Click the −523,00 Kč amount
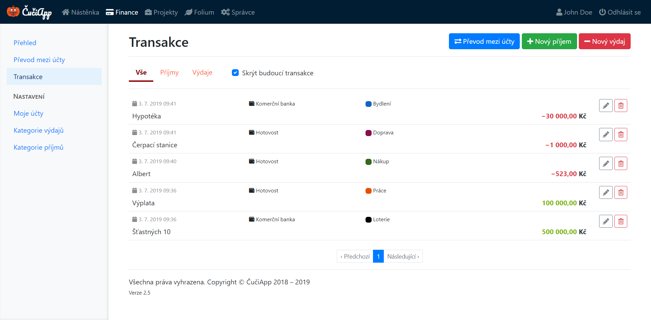651x320 pixels. 569,174
